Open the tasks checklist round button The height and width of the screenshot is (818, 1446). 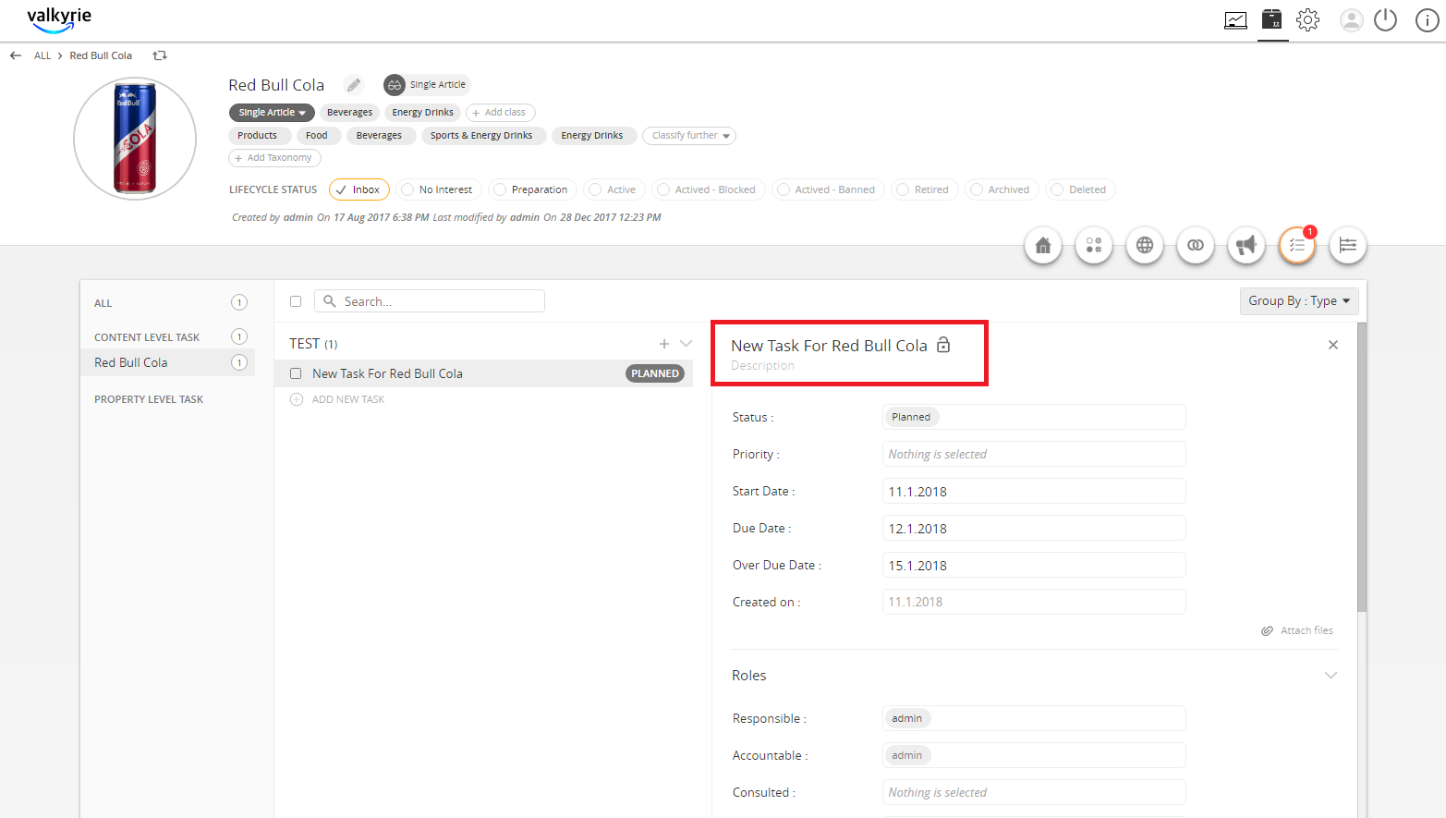tap(1297, 245)
